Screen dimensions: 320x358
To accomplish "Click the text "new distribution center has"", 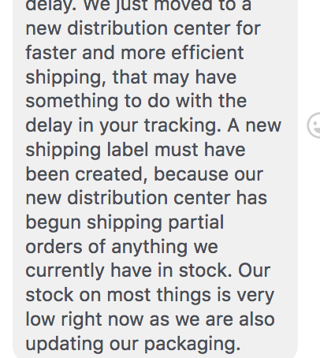I will pos(146,198).
